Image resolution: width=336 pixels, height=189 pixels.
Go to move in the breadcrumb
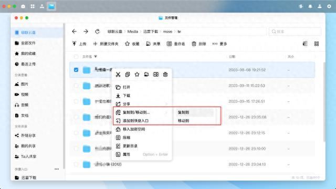(x=167, y=31)
